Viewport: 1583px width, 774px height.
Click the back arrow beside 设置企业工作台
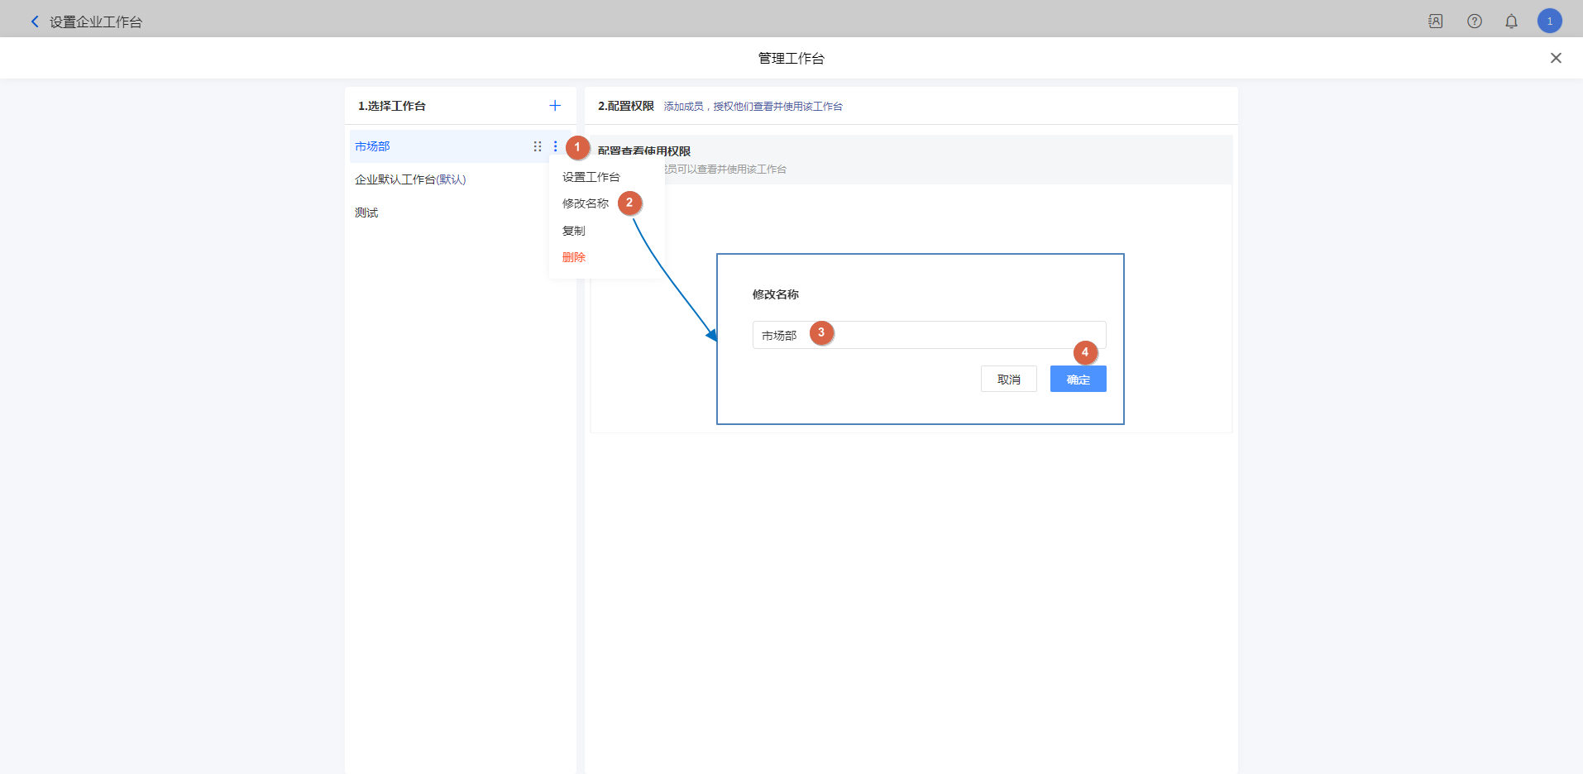coord(35,21)
